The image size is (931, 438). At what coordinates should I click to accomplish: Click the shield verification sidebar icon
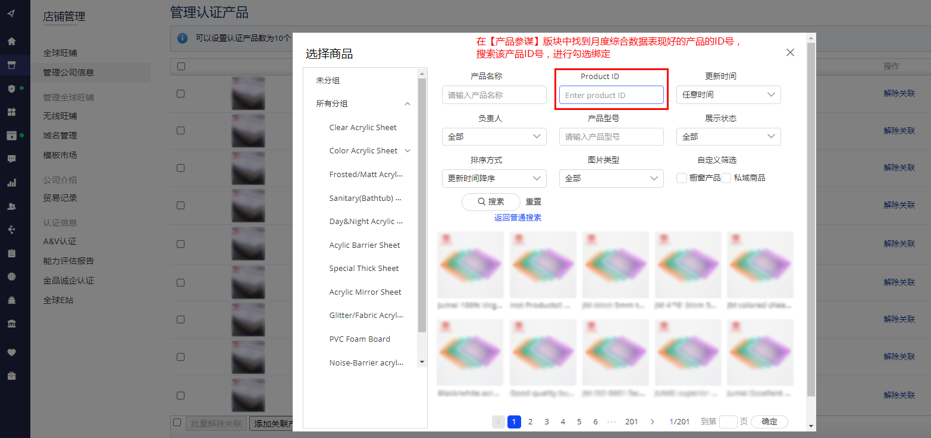pos(11,89)
